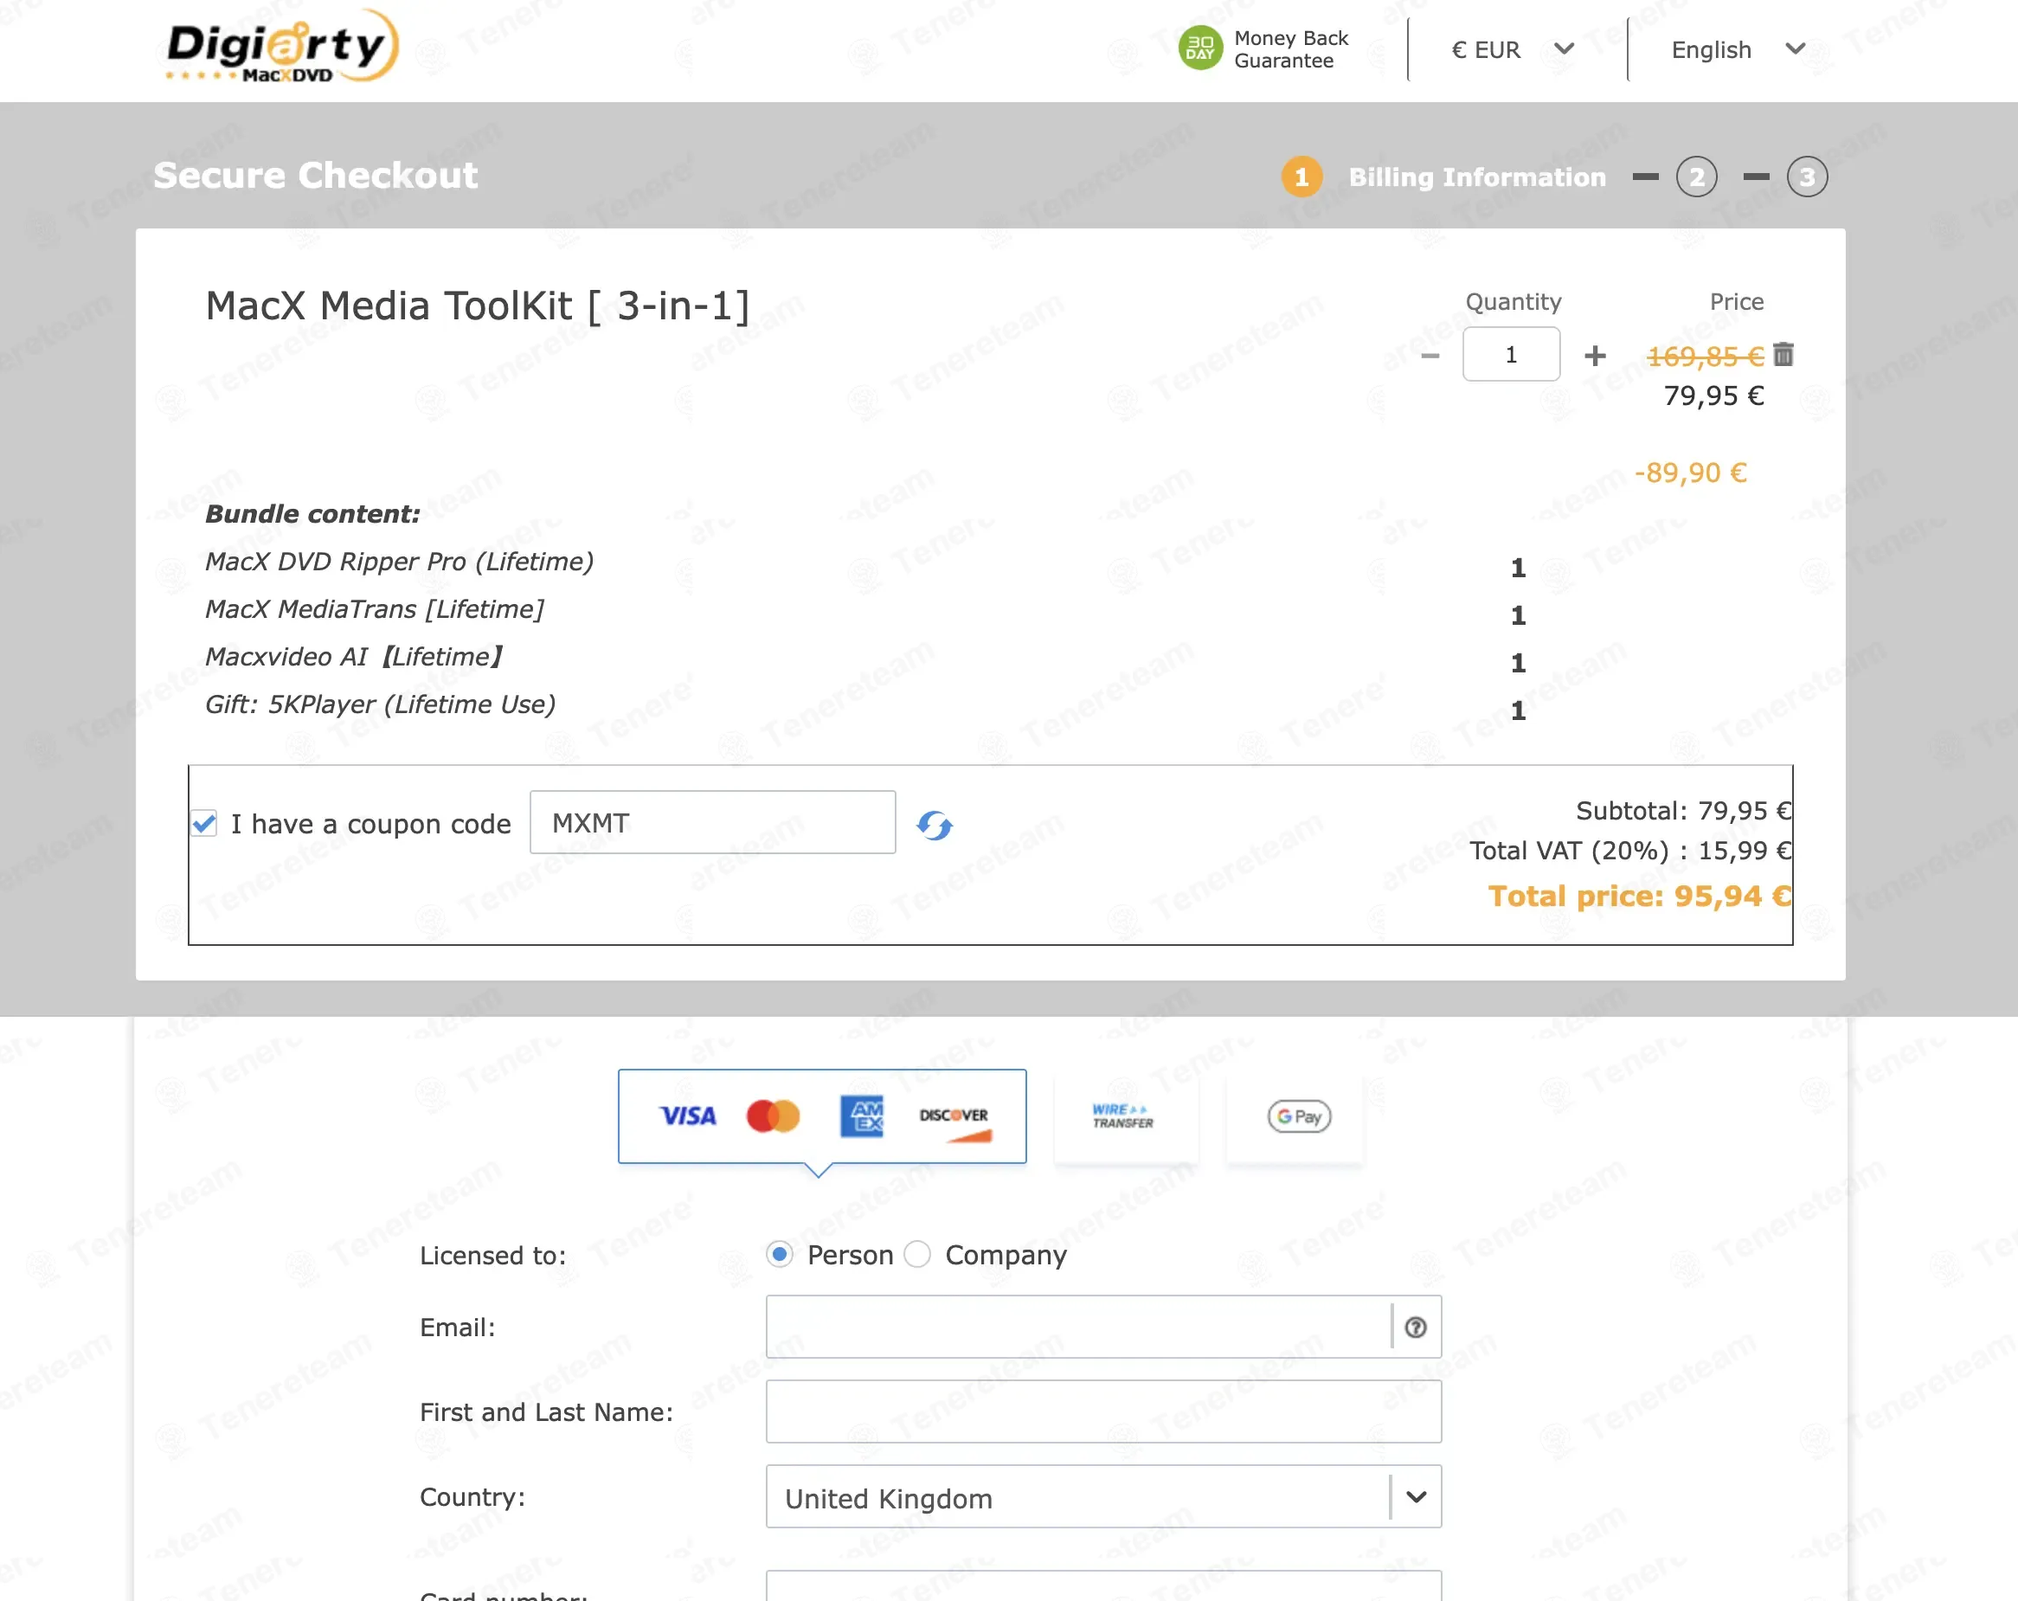Image resolution: width=2018 pixels, height=1601 pixels.
Task: Click the Total price 95,94 € text
Action: click(x=1640, y=896)
